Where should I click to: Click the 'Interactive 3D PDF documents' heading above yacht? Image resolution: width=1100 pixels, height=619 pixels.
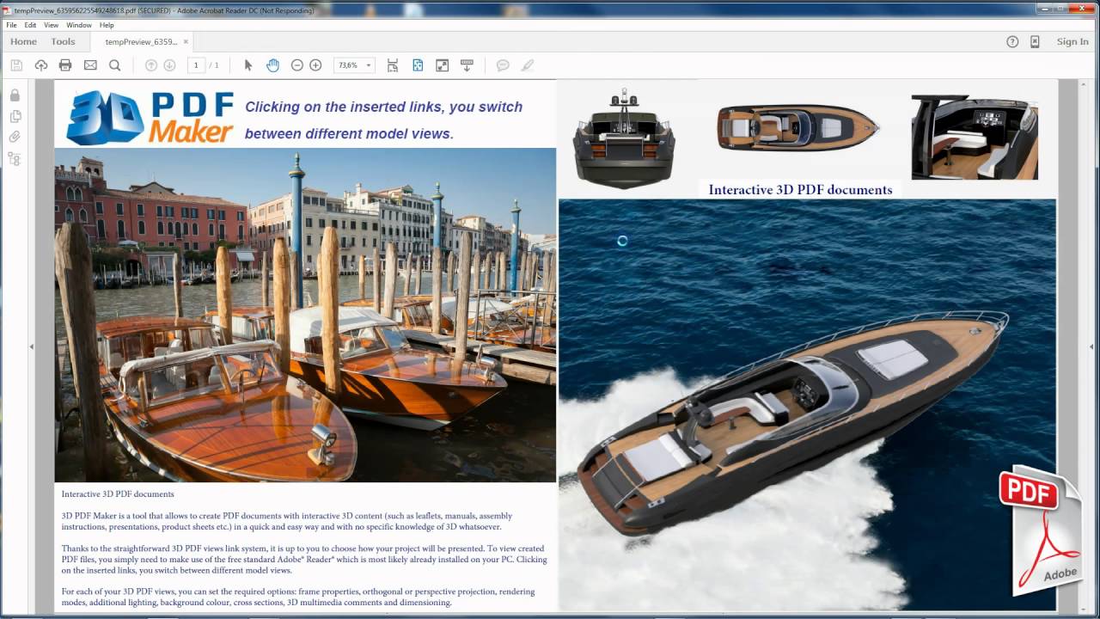800,189
